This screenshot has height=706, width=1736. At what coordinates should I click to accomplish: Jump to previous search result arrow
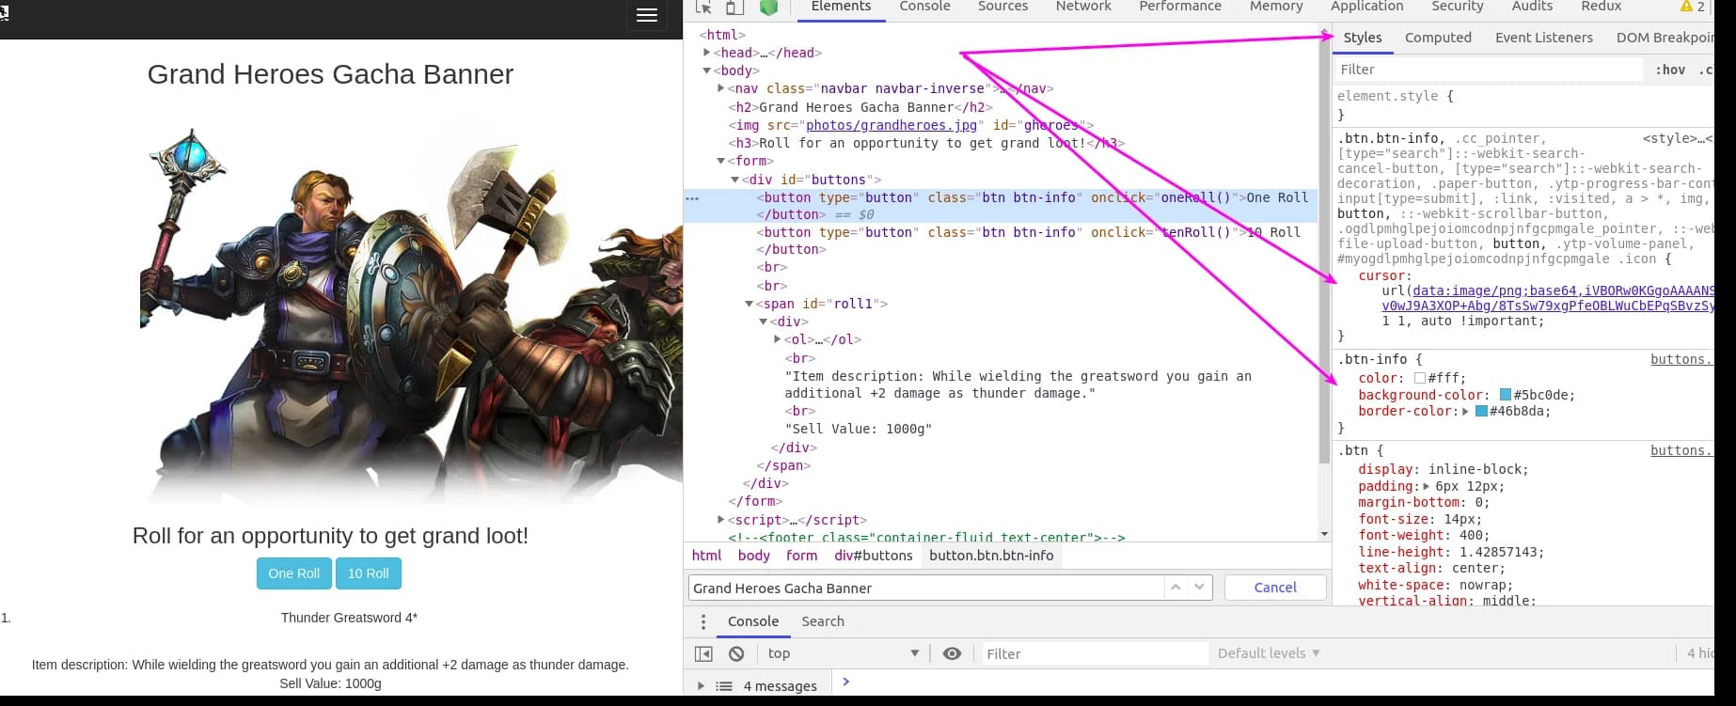click(x=1176, y=587)
